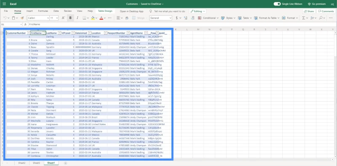Open AgentName column filter arrow

point(146,33)
